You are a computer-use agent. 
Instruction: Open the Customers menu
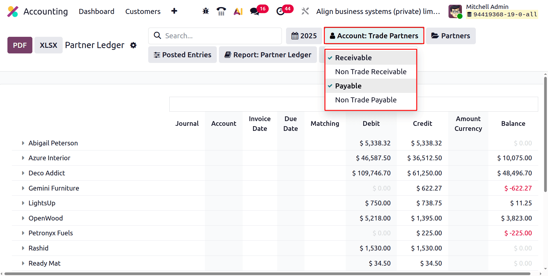pyautogui.click(x=143, y=11)
